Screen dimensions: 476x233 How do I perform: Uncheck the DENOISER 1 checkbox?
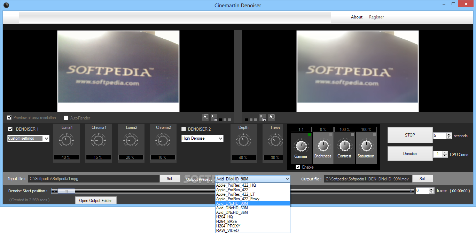10,129
